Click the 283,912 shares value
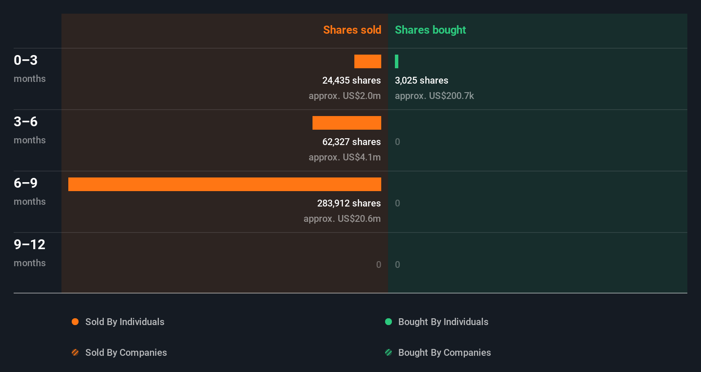Viewport: 701px width, 372px height. point(349,203)
